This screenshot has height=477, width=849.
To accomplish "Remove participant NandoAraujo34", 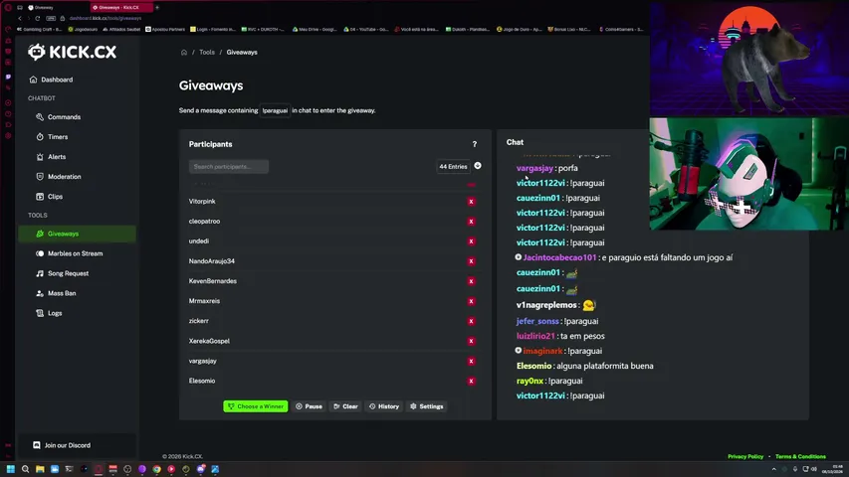I will (x=471, y=261).
